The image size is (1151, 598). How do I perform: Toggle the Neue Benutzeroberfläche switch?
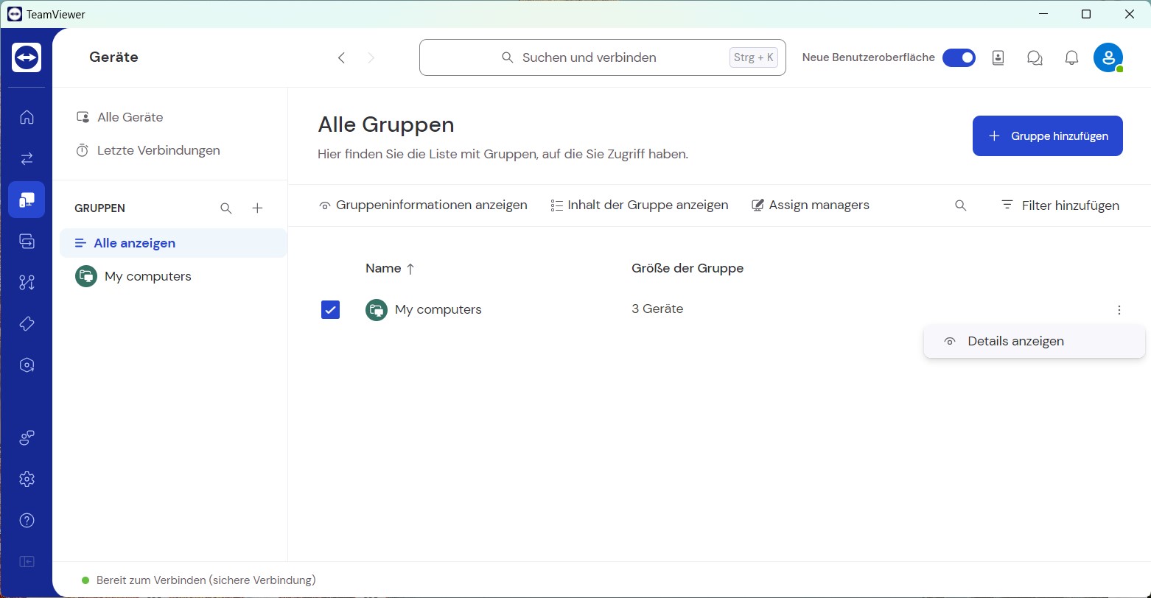pos(959,57)
